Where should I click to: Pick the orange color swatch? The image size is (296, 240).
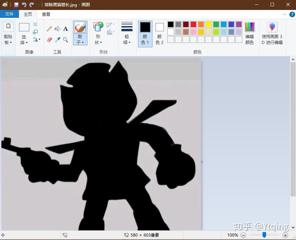pyautogui.click(x=201, y=24)
